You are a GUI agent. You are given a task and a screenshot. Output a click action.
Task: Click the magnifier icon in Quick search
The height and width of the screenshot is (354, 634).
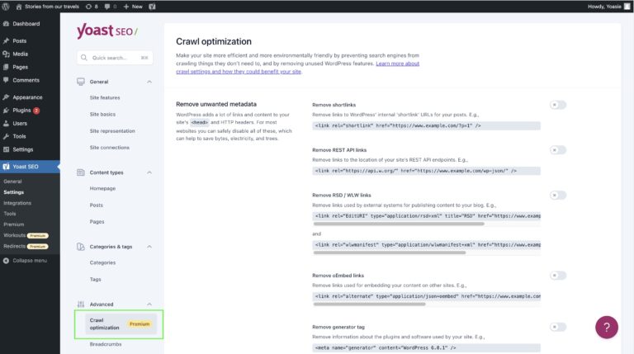83,58
